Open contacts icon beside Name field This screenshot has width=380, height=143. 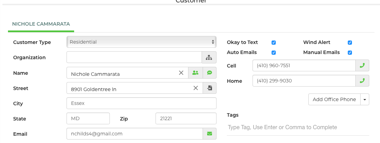[195, 73]
